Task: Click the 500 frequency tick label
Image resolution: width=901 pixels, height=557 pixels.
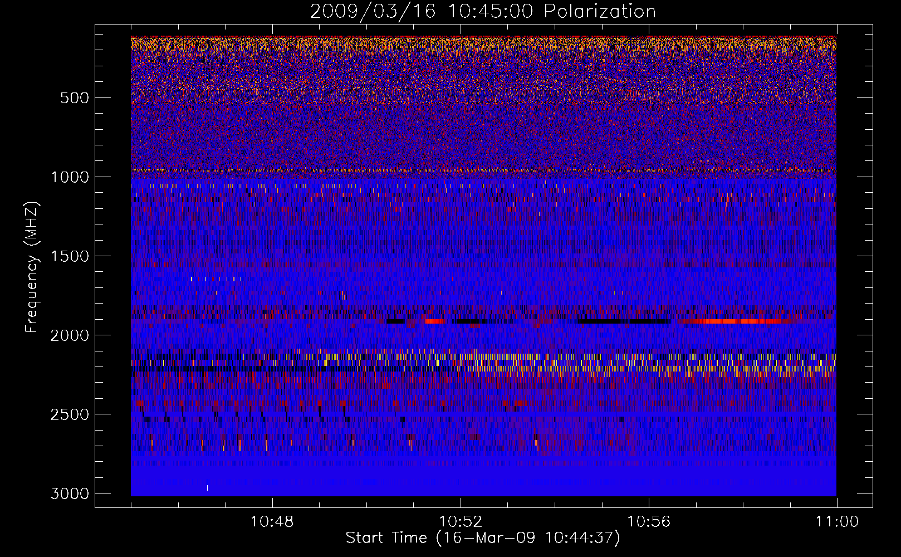Action: [75, 98]
